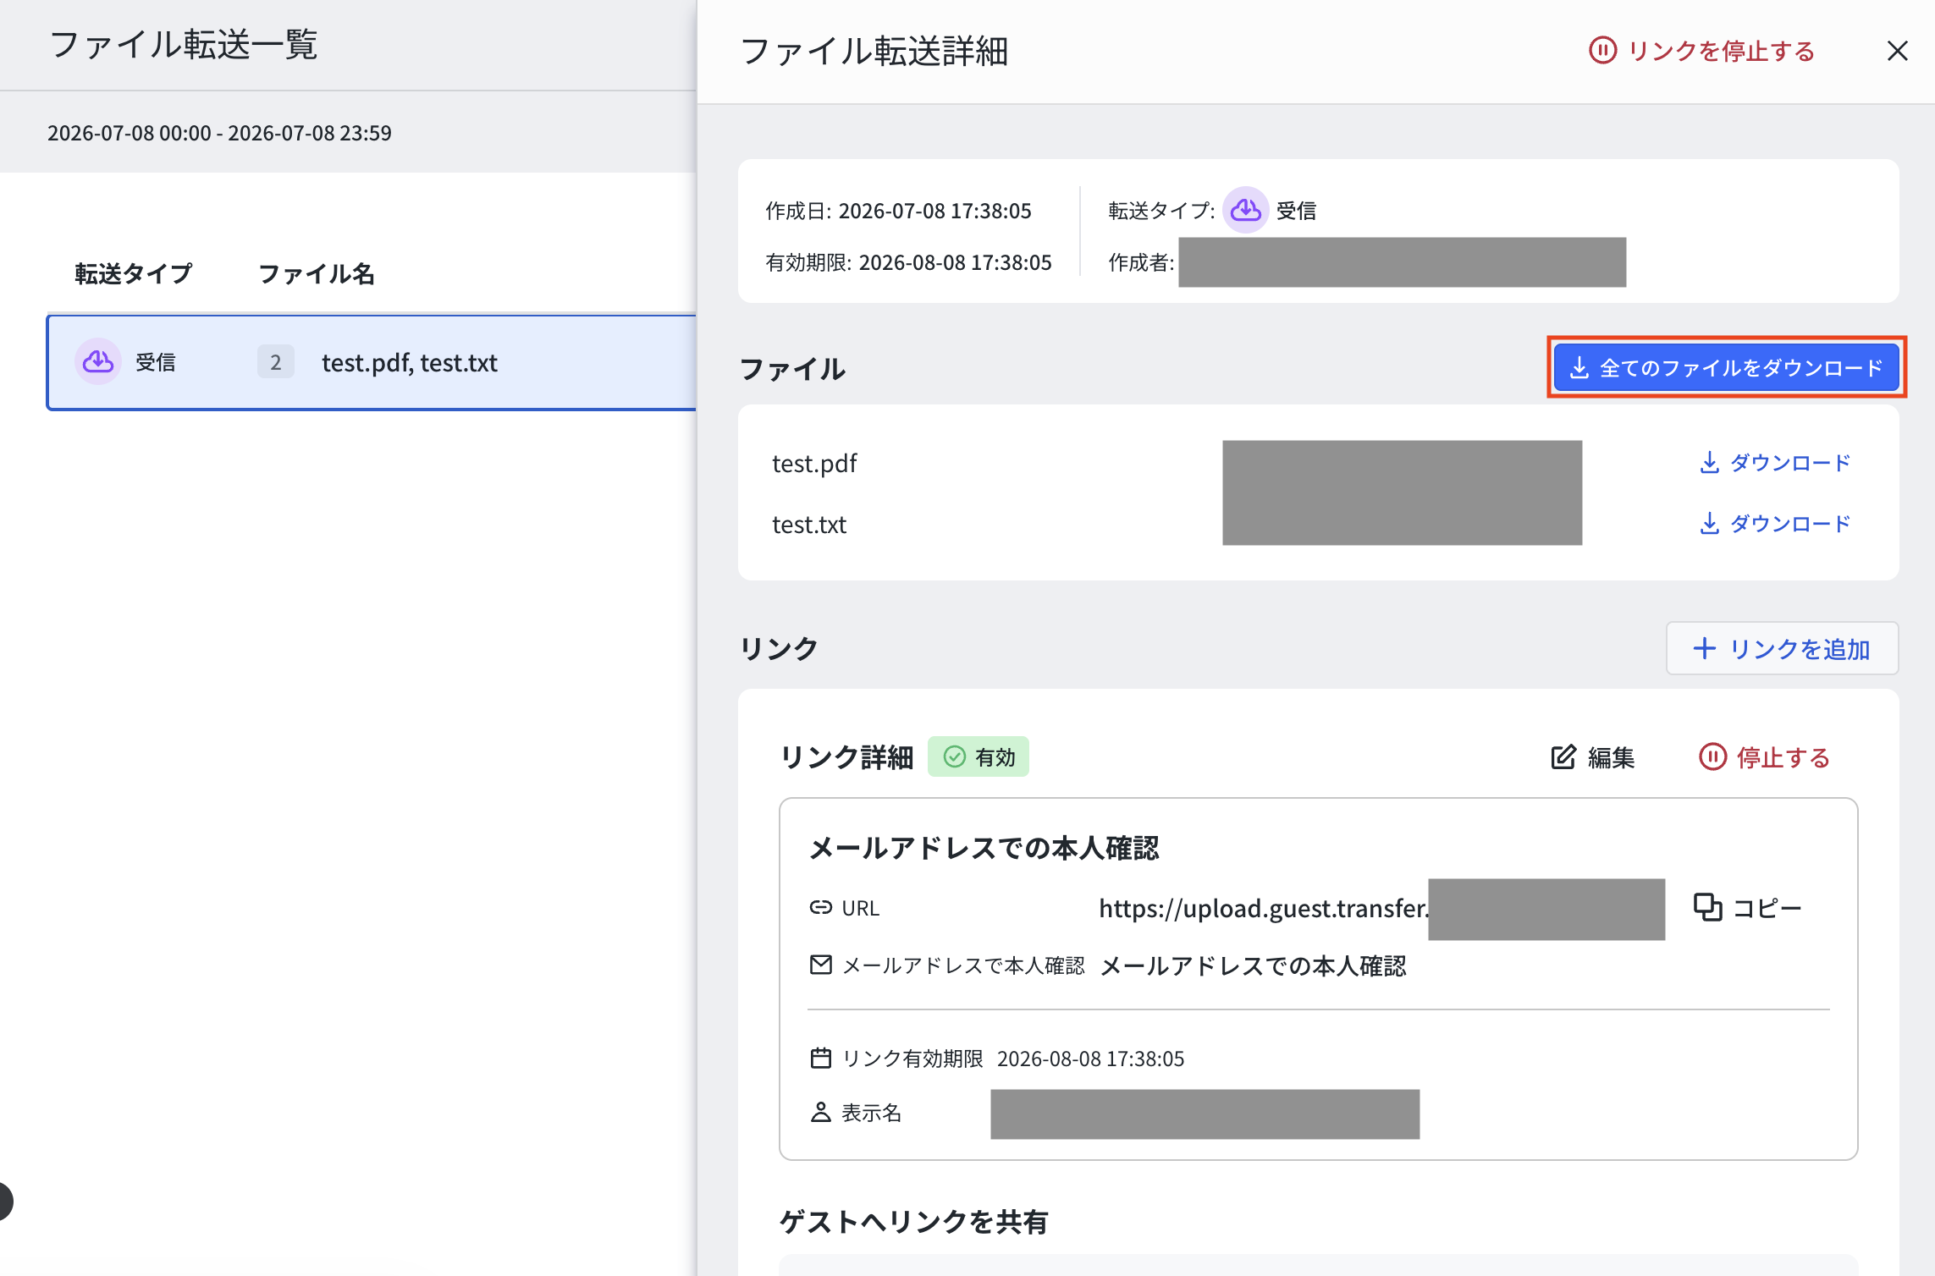Click 全てのファイルをダウンロード button
The image size is (1935, 1276).
pyautogui.click(x=1726, y=367)
